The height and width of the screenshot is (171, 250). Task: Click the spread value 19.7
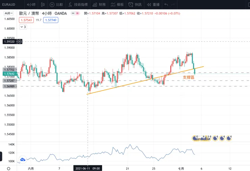coord(39,20)
